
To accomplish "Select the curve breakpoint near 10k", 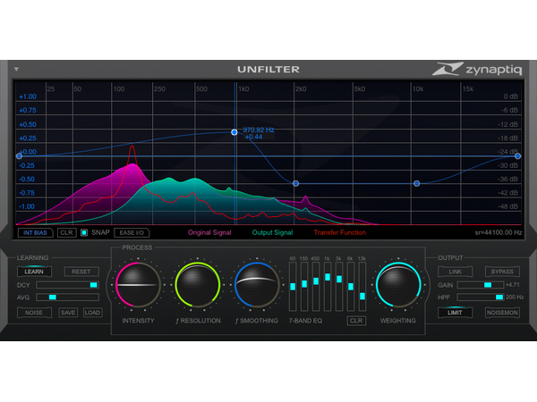I will click(417, 183).
